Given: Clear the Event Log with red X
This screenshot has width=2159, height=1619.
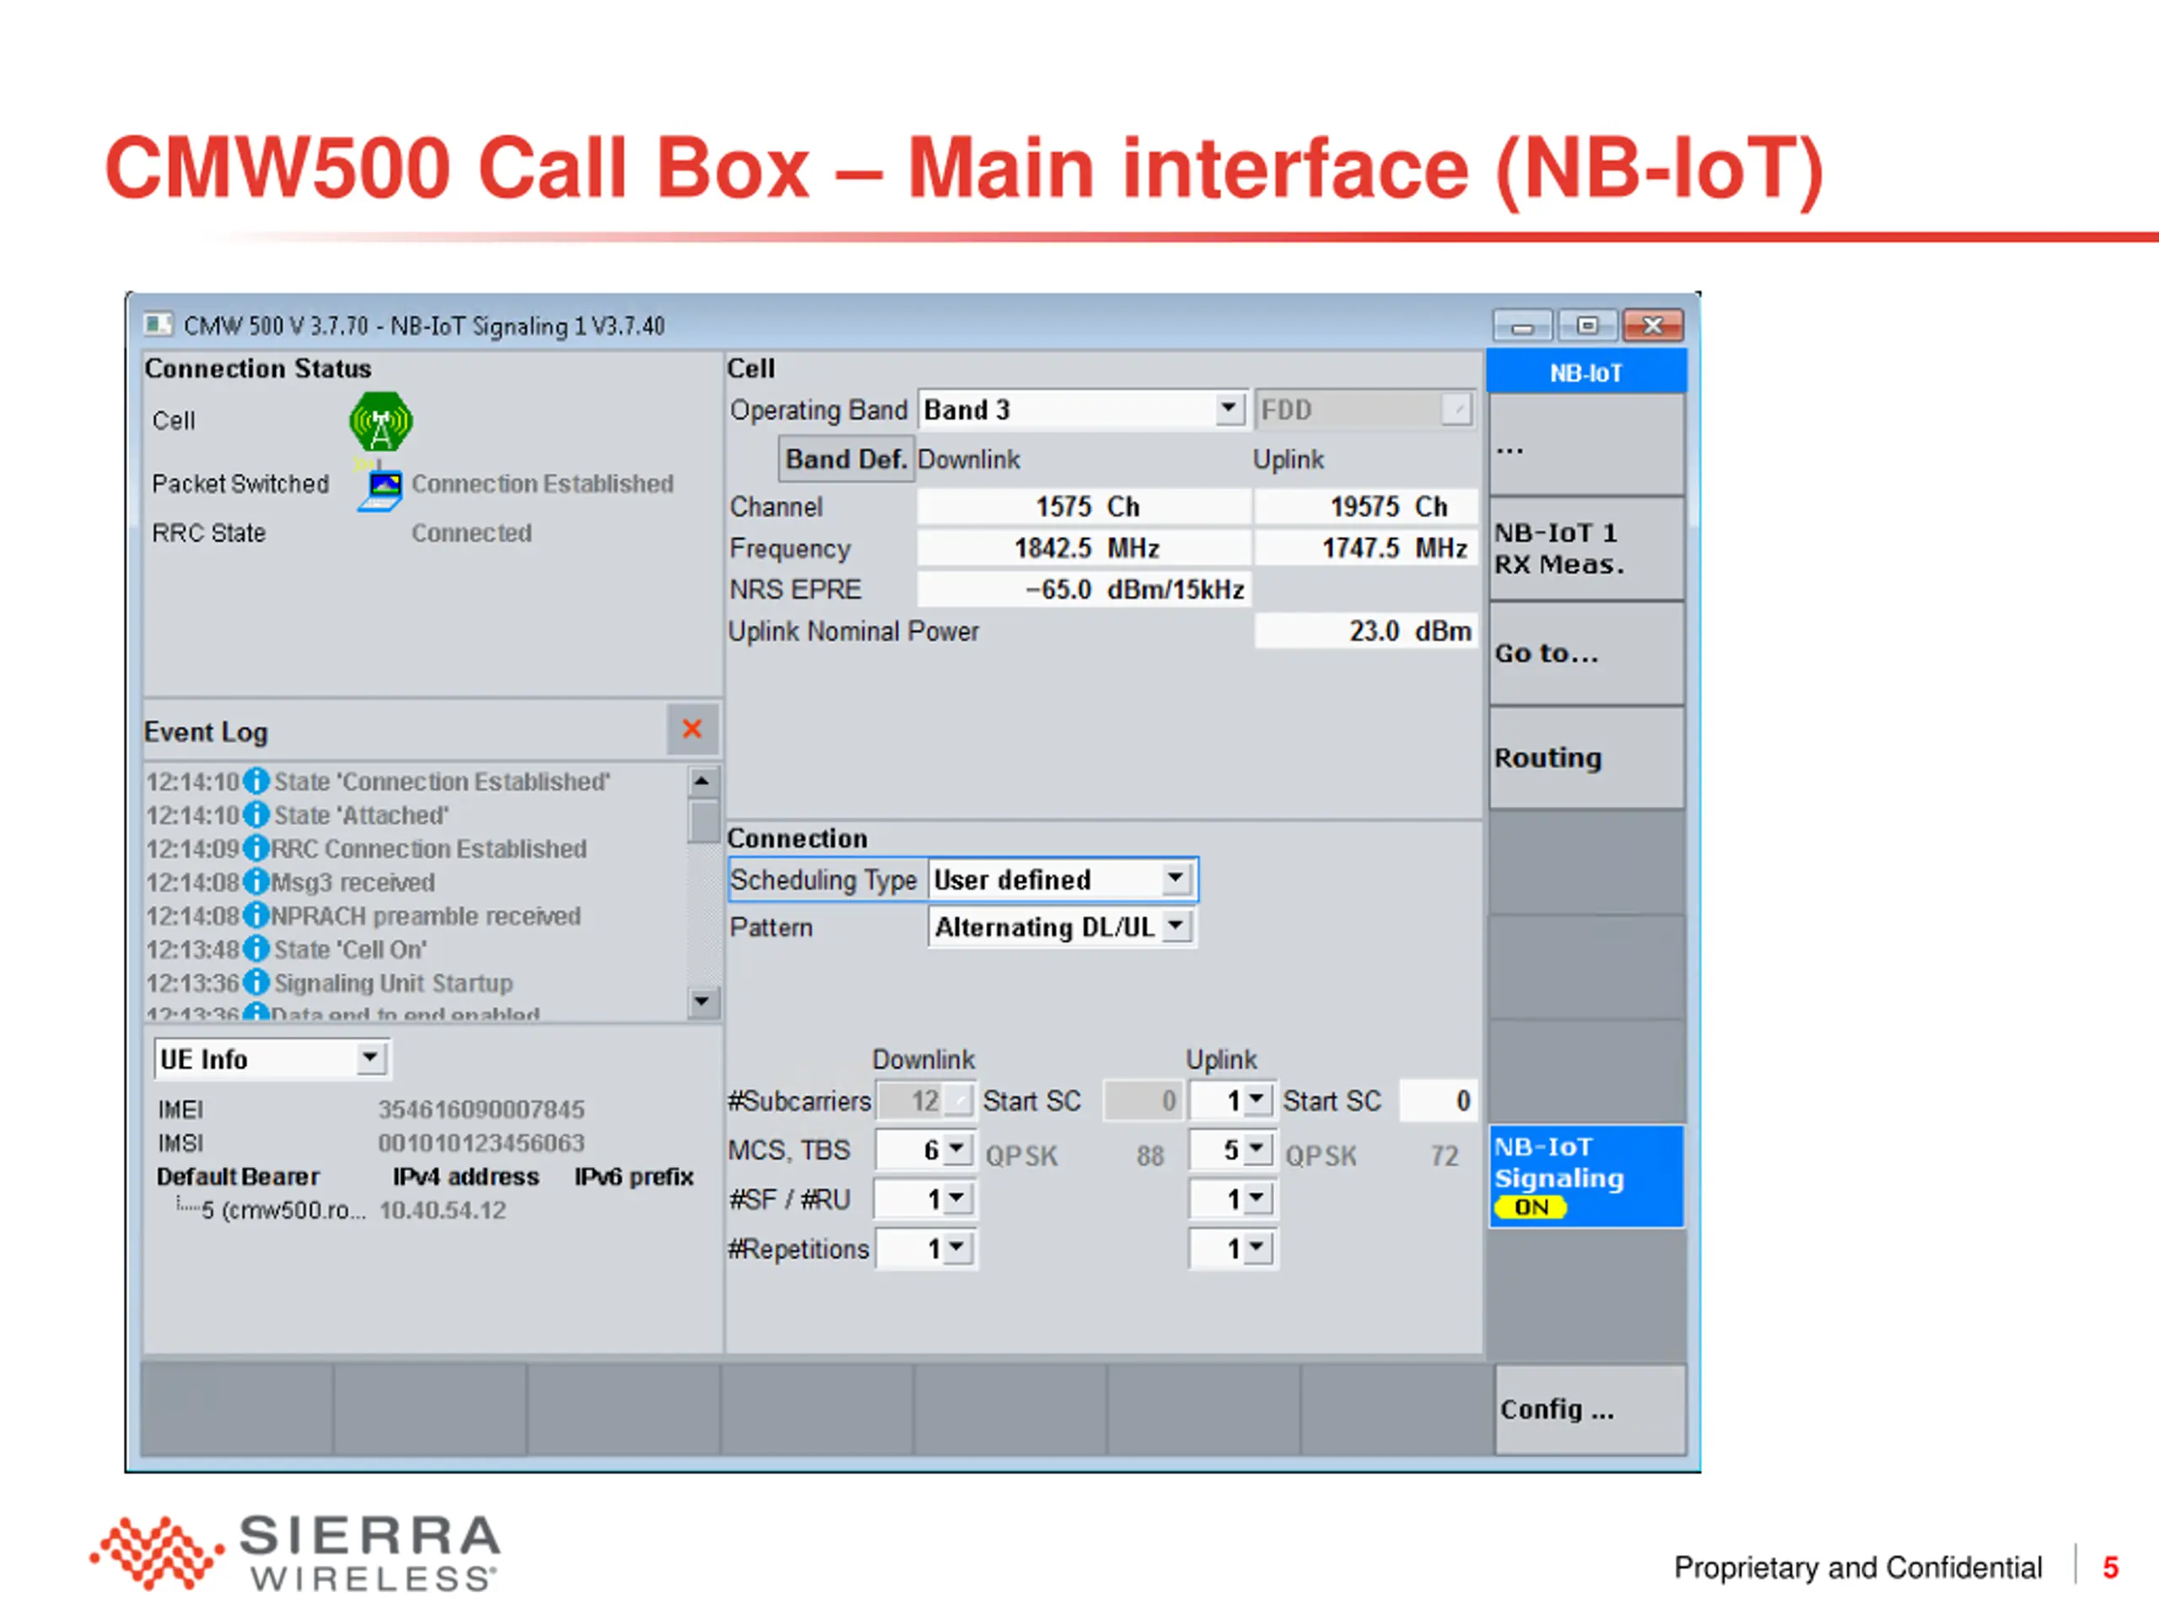Looking at the screenshot, I should pyautogui.click(x=692, y=729).
